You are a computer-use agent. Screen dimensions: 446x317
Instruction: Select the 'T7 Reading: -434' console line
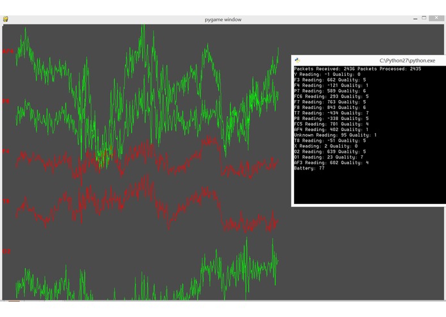pos(331,113)
